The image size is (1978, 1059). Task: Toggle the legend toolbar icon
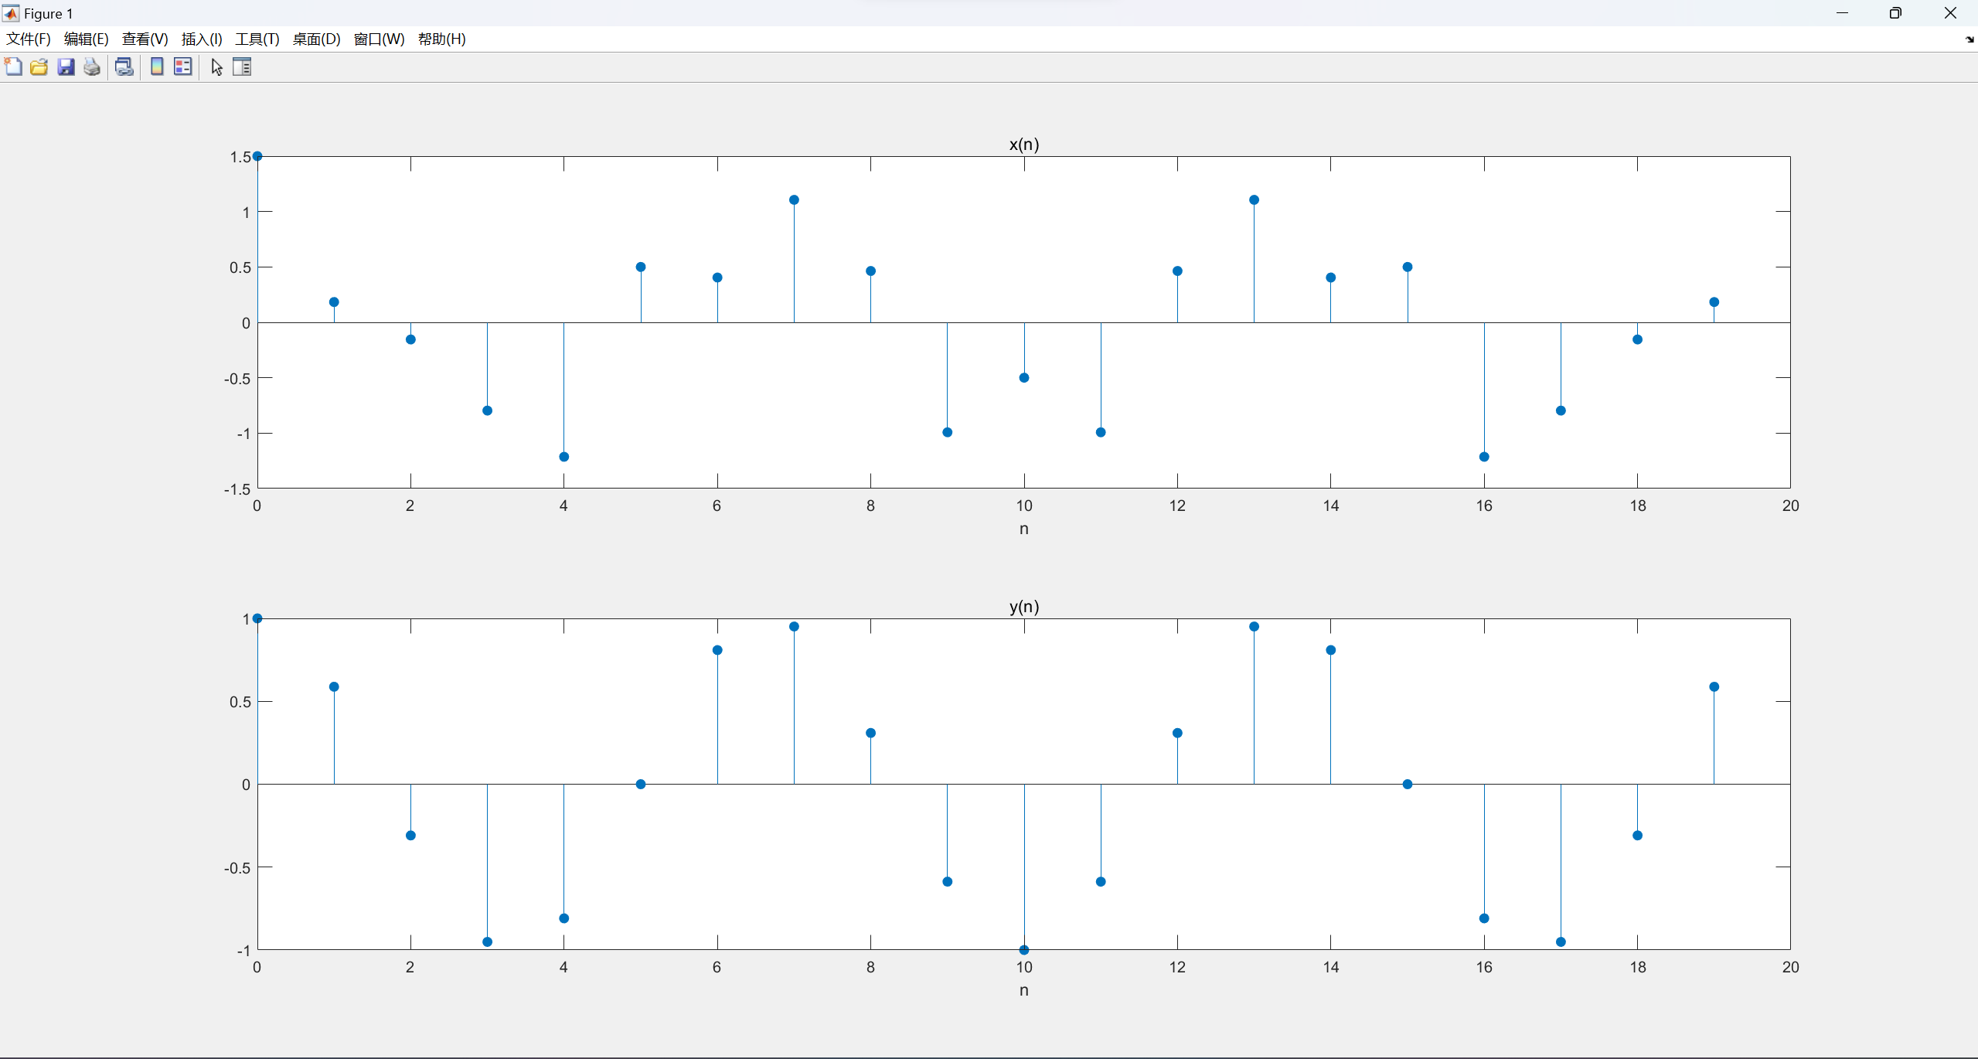point(183,67)
